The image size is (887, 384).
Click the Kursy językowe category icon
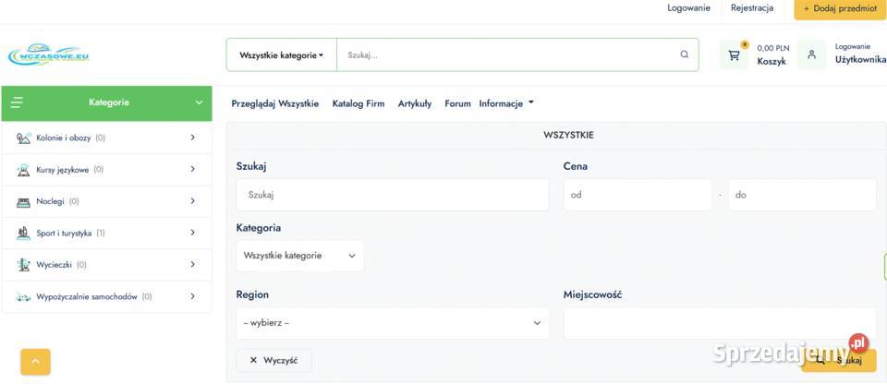[24, 170]
